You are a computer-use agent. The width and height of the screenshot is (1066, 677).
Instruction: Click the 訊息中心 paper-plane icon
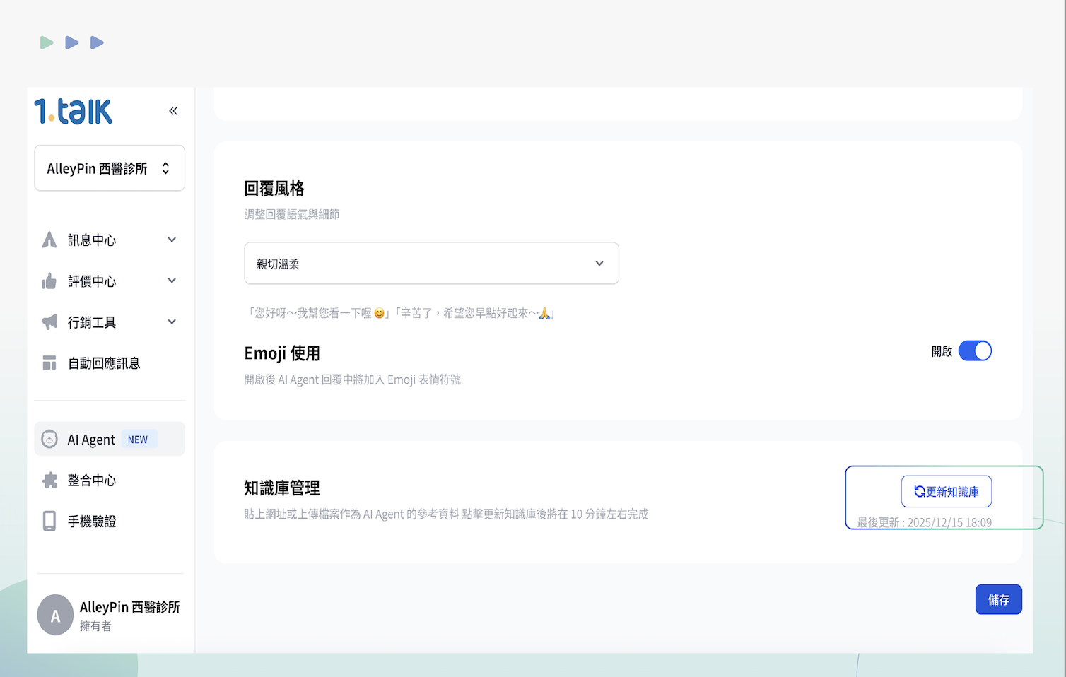[49, 240]
